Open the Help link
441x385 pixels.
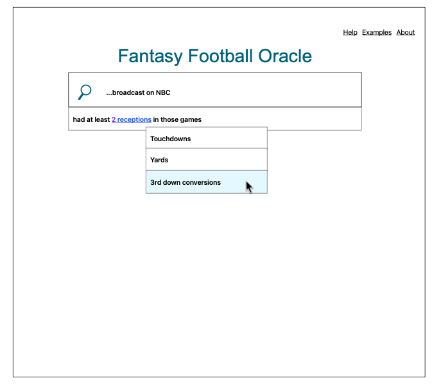(x=350, y=32)
